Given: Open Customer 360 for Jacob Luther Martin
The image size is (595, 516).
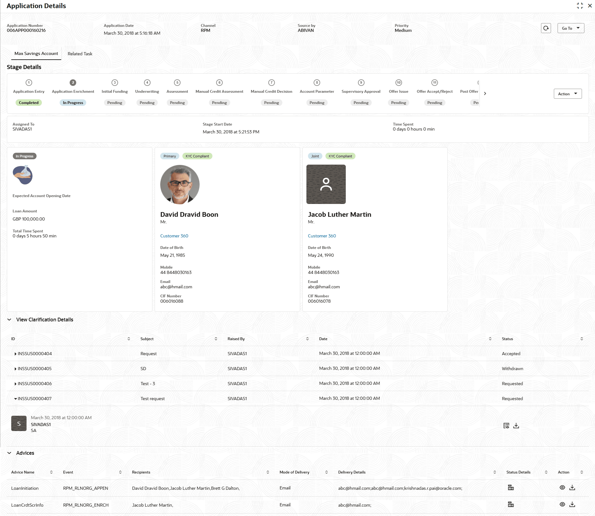Looking at the screenshot, I should click(322, 236).
